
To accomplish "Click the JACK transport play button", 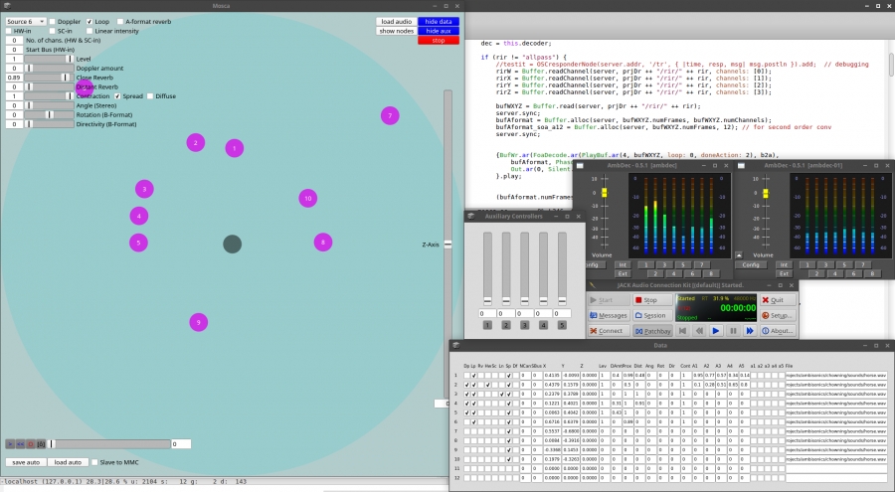I will click(716, 330).
